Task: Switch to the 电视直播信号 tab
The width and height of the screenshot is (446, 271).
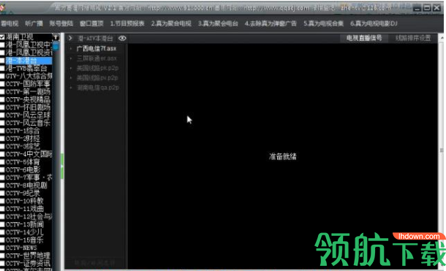Action: point(364,38)
